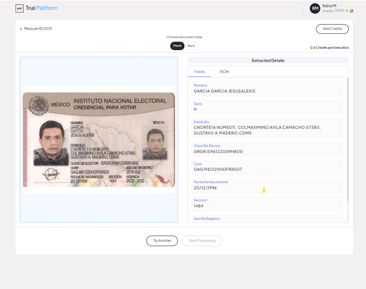Switch to the JSON tab
Viewport: 366px width, 289px height.
pos(224,71)
